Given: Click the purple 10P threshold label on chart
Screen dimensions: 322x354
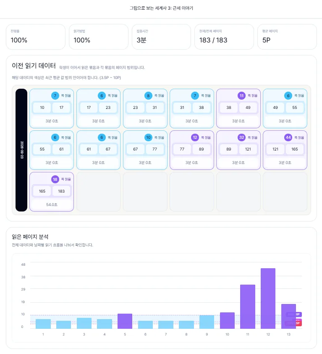Looking at the screenshot, I should click(294, 314).
